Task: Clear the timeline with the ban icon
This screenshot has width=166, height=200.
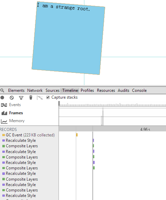Action: pyautogui.click(x=12, y=98)
